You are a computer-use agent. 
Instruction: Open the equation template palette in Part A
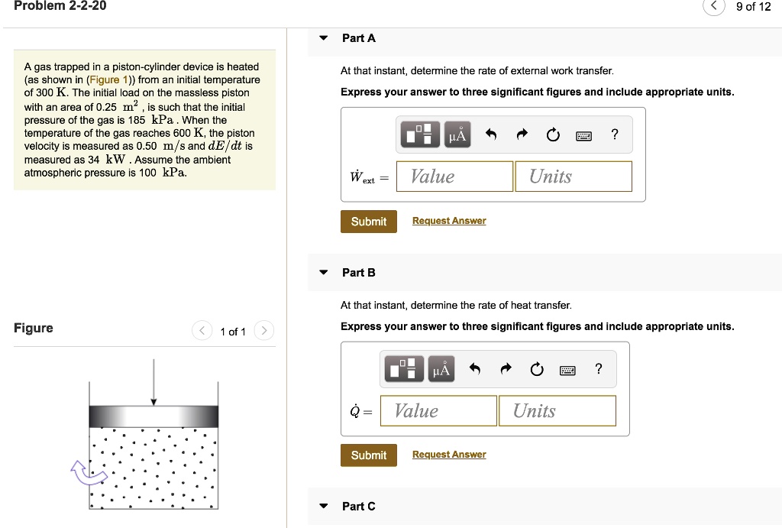click(418, 134)
